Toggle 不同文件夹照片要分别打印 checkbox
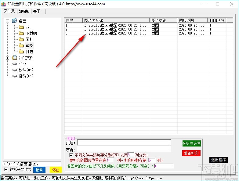This screenshot has width=239, height=181. point(71,155)
